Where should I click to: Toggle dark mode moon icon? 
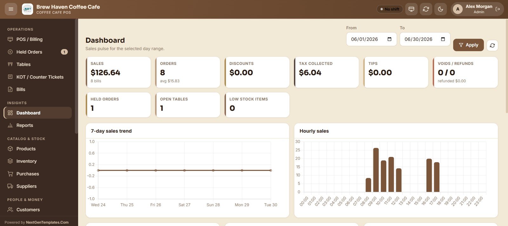tap(440, 9)
